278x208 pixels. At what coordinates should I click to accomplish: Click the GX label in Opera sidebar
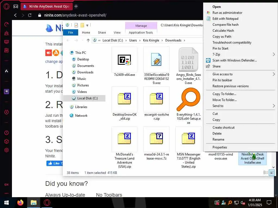7,184
